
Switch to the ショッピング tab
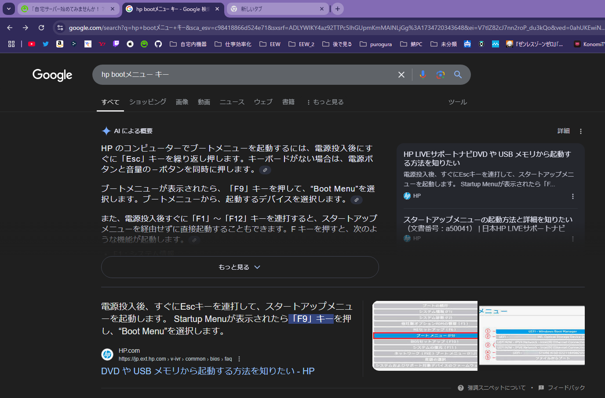148,102
